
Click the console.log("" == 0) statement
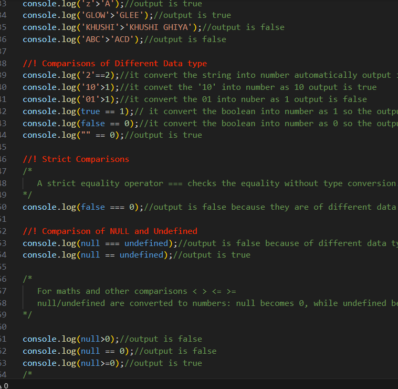pyautogui.click(x=74, y=135)
